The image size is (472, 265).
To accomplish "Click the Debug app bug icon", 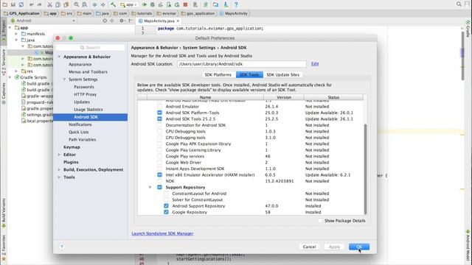I will pyautogui.click(x=153, y=4).
